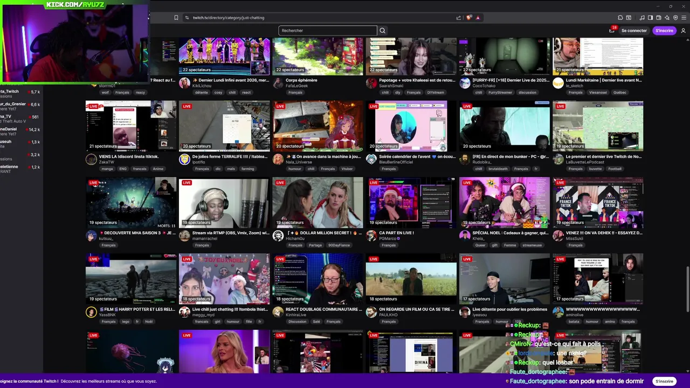Select the 'farming' tag under Ipotiflo
The width and height of the screenshot is (690, 388).
click(248, 169)
